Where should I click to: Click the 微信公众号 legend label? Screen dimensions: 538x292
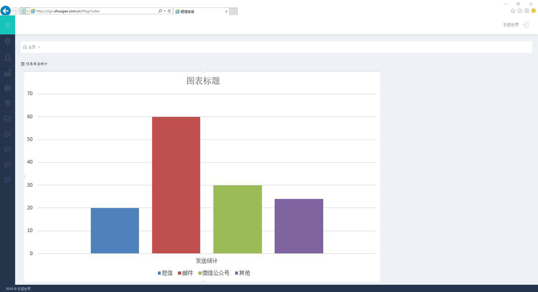pyautogui.click(x=216, y=273)
